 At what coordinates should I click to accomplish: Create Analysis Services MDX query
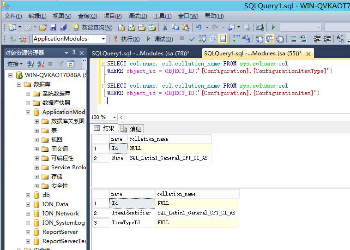point(132,27)
